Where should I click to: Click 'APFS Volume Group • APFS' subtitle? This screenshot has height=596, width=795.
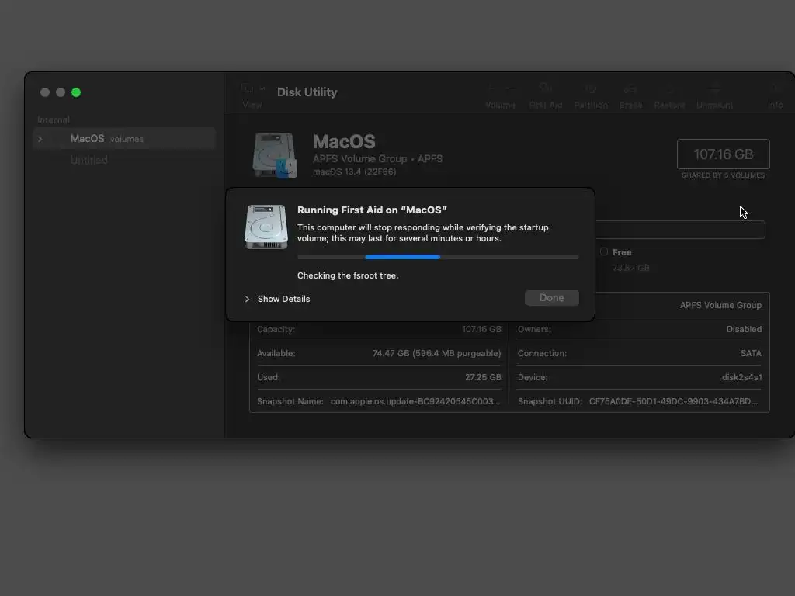point(377,158)
